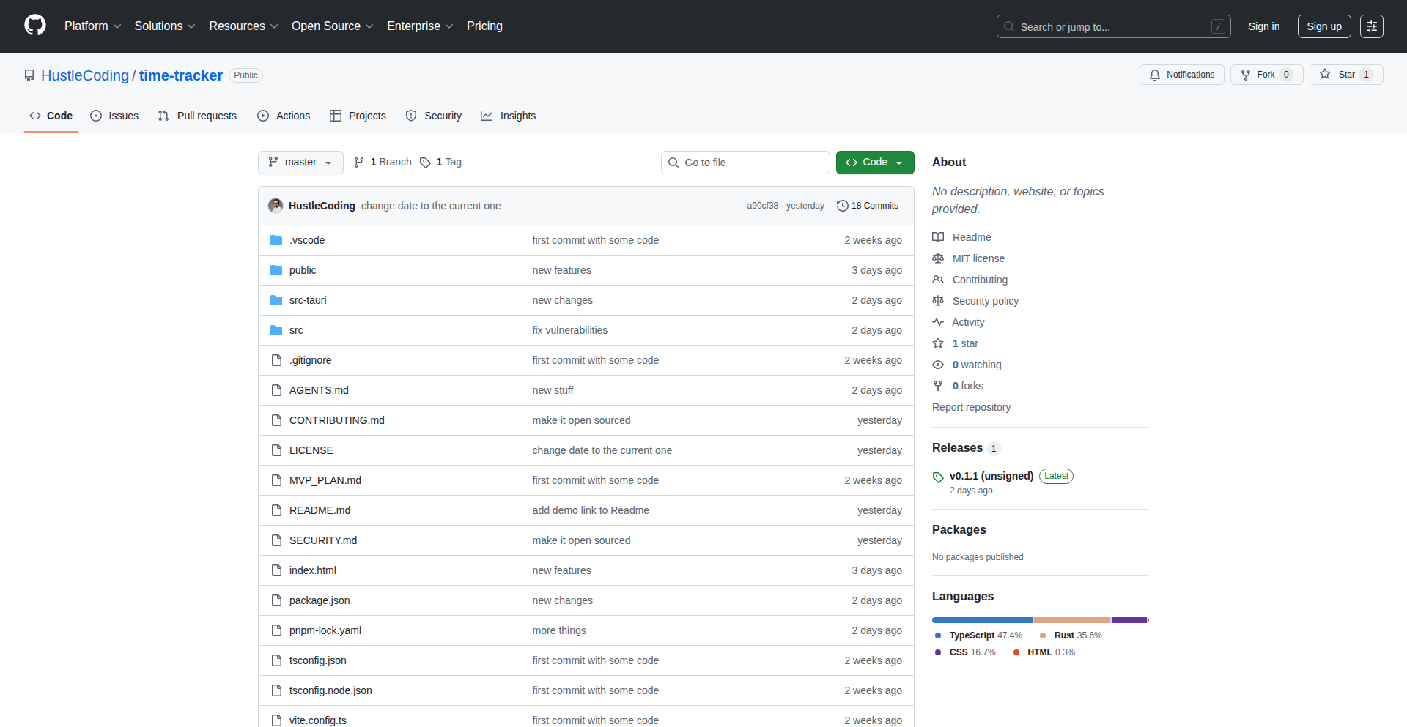
Task: Open the Insights tab
Action: [509, 116]
